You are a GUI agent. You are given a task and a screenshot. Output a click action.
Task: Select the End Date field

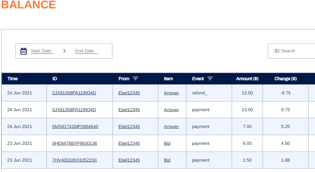tap(87, 51)
